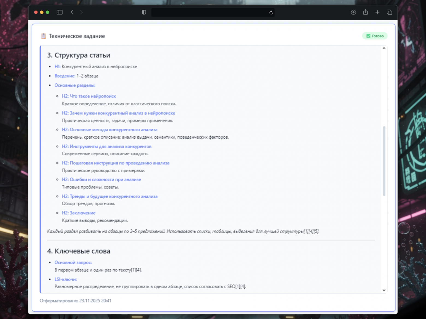
Task: Focus the browser address bar
Action: pos(210,13)
